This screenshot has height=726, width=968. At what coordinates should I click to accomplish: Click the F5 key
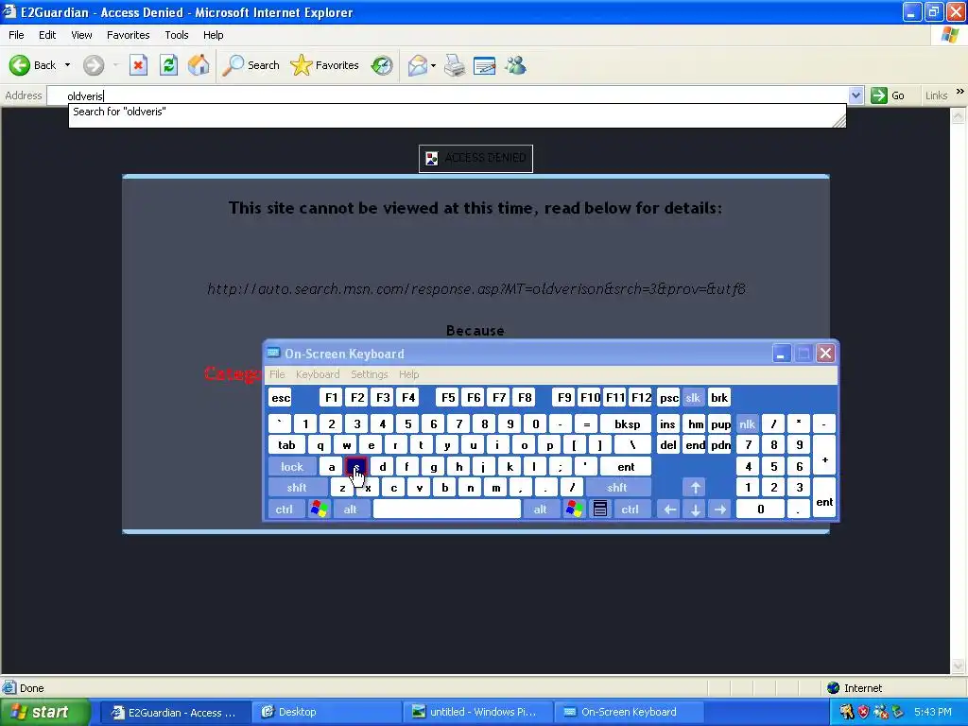tap(448, 398)
